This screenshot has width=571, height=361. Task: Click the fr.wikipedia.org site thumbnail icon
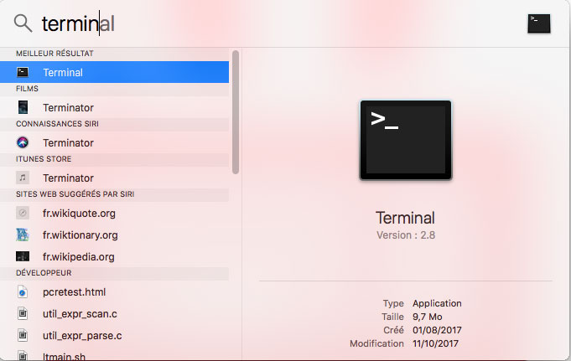tap(23, 256)
